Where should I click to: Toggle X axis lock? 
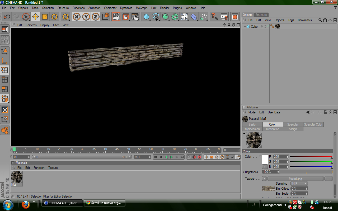click(77, 17)
